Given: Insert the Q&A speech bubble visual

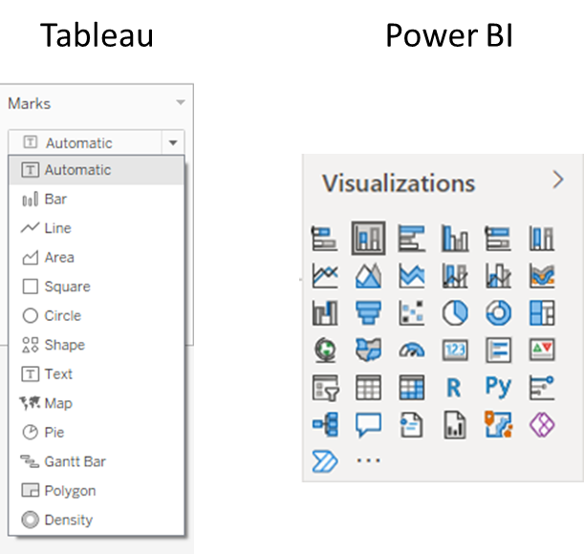Looking at the screenshot, I should (x=368, y=425).
